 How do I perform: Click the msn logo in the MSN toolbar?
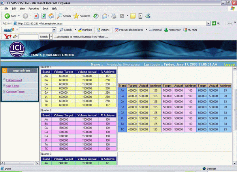tap(9, 30)
